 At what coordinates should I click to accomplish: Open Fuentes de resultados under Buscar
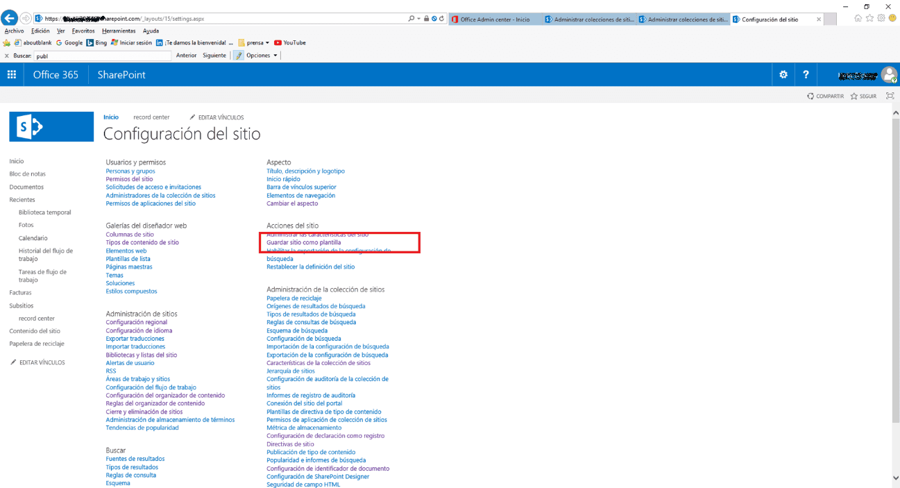point(135,459)
